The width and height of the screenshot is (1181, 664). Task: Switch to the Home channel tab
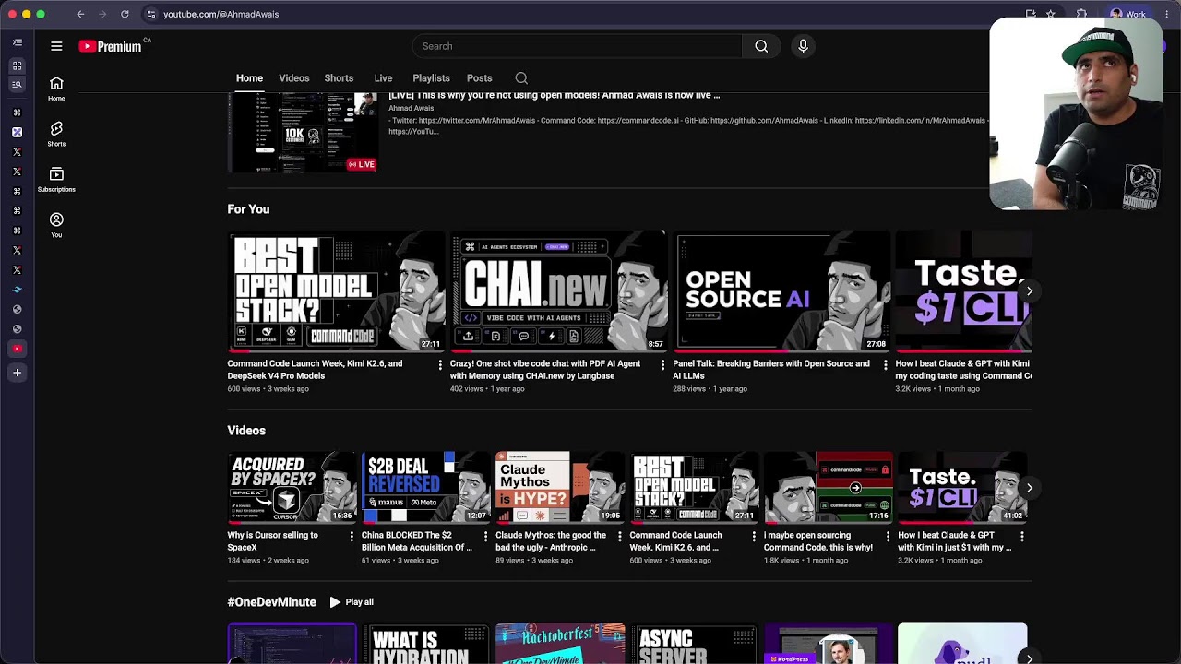coord(249,78)
